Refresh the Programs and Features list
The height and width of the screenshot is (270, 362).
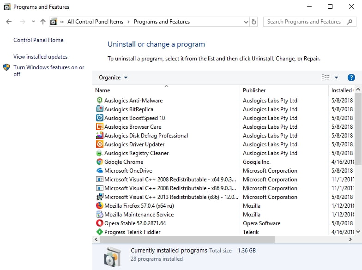[254, 22]
